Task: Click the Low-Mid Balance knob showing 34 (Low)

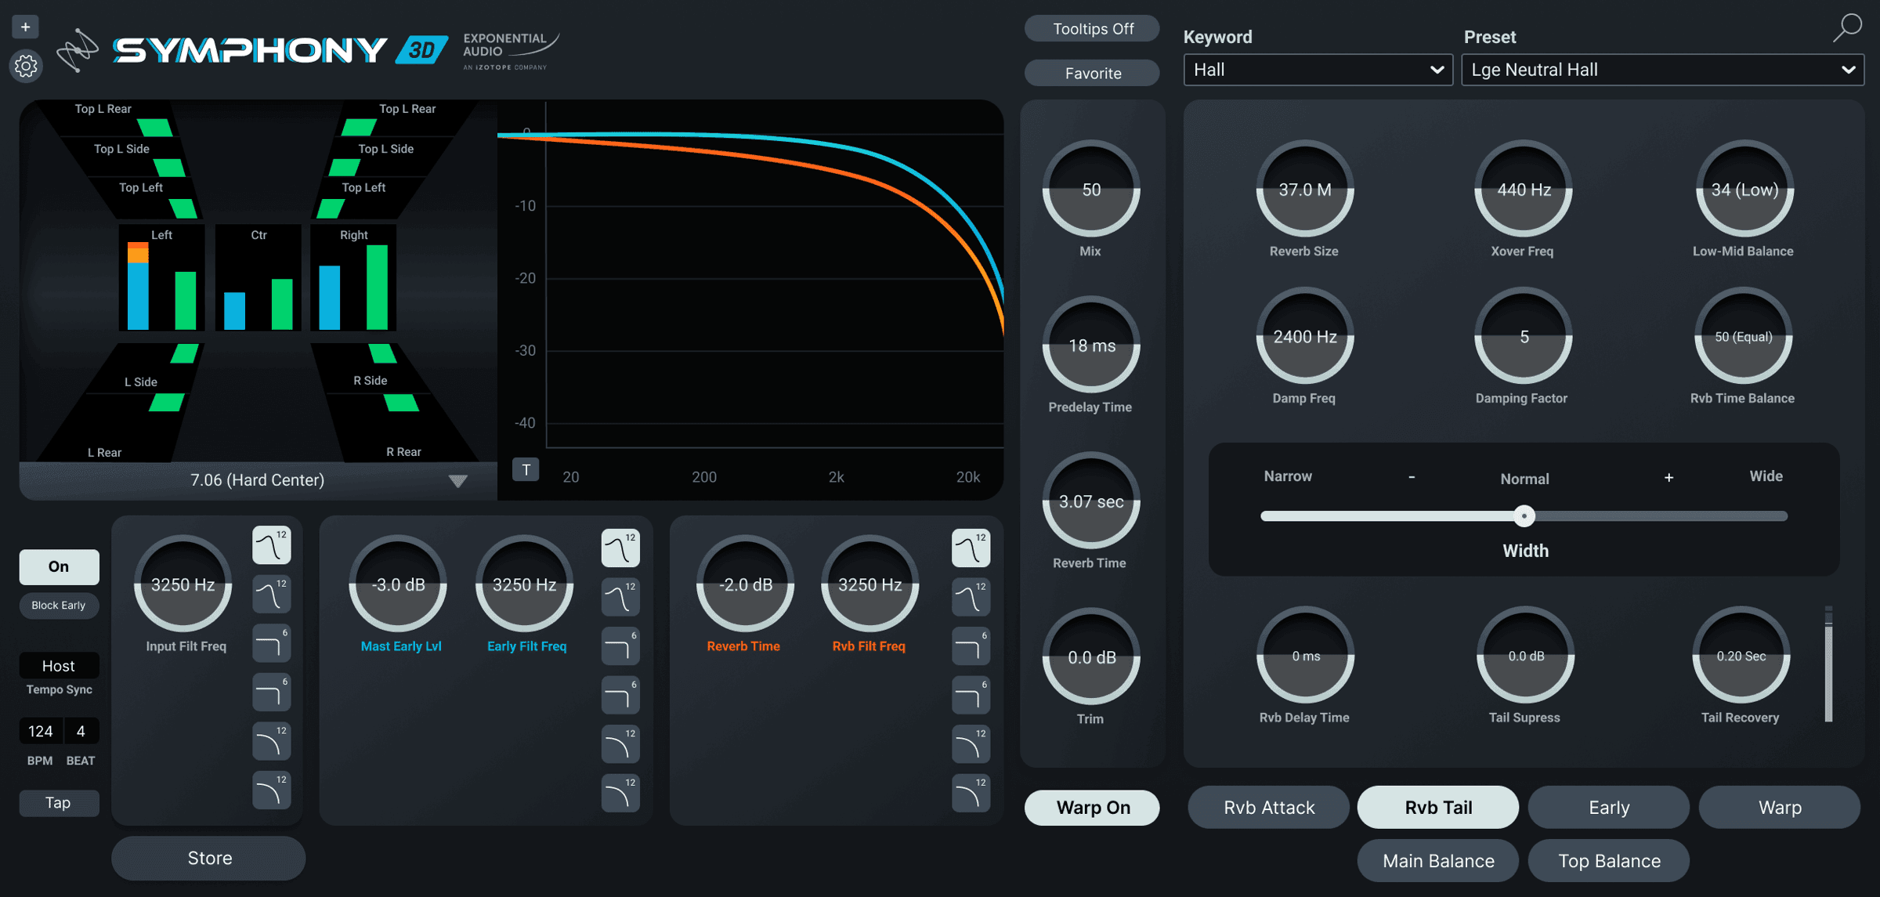Action: point(1744,190)
